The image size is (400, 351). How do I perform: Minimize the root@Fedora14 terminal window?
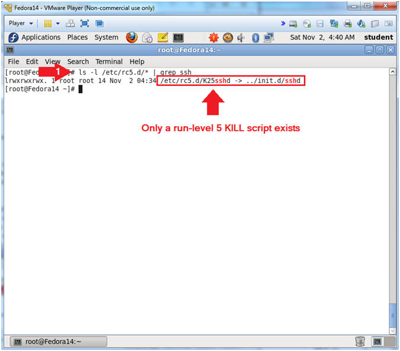[369, 50]
